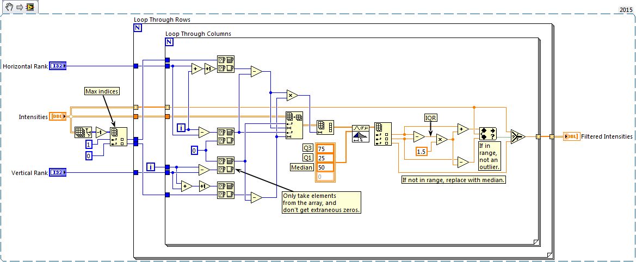636x262 pixels.
Task: Select the Subtract node computing the IQR
Action: [x=419, y=136]
